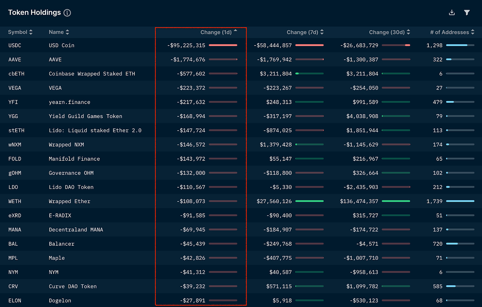Click the 585 addresses for CRV
Screen dimensions: 482x307
[438, 286]
